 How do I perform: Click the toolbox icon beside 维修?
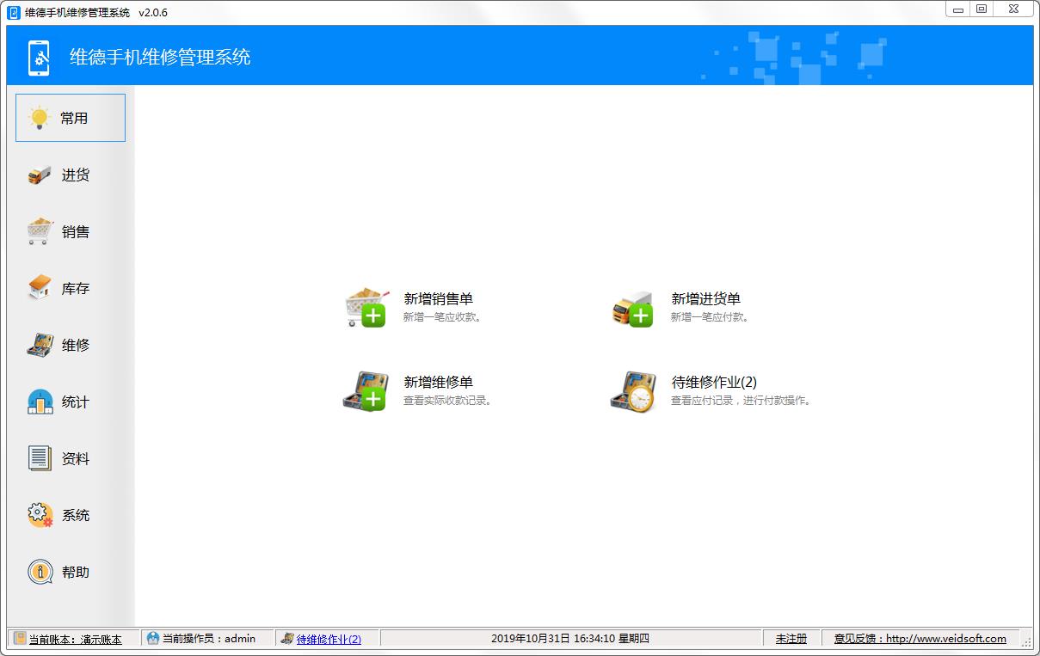(40, 345)
